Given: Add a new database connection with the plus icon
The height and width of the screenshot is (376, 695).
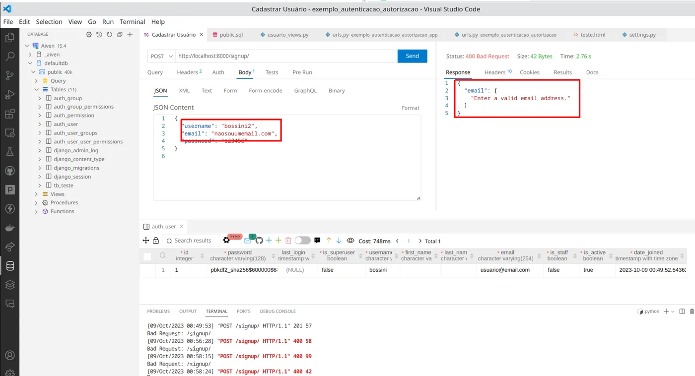Looking at the screenshot, I should pos(130,35).
